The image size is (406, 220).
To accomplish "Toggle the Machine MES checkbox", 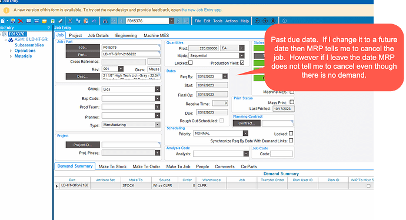I will pos(292,92).
